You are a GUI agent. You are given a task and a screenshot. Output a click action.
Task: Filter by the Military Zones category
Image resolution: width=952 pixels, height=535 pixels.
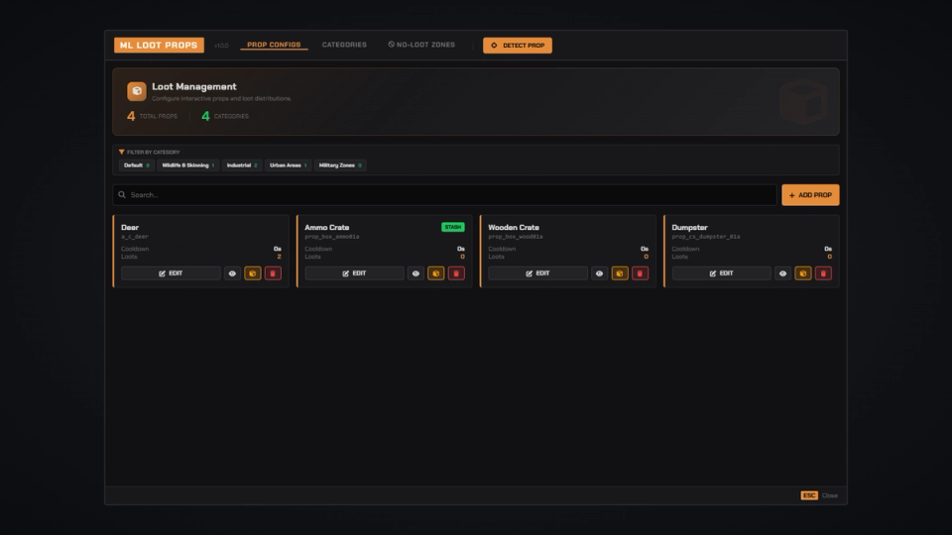coord(340,165)
